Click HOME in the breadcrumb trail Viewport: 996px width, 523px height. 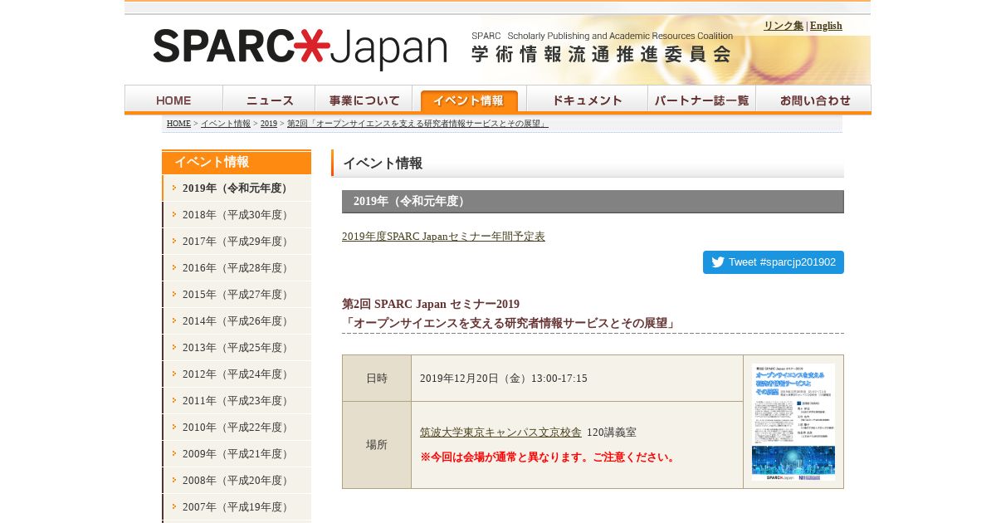[178, 124]
